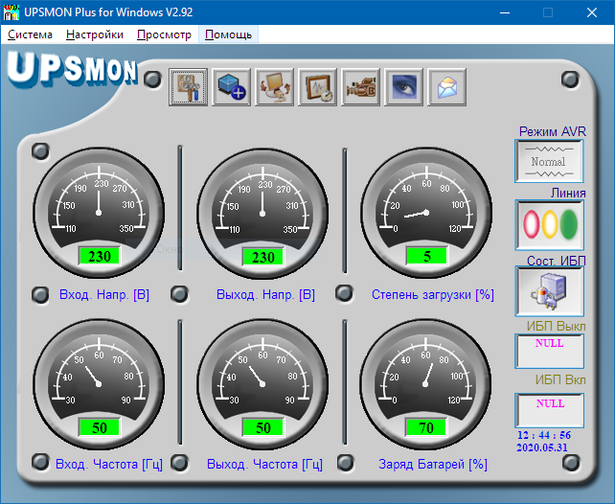615x504 pixels.
Task: Open the Настройки menu
Action: coord(95,34)
